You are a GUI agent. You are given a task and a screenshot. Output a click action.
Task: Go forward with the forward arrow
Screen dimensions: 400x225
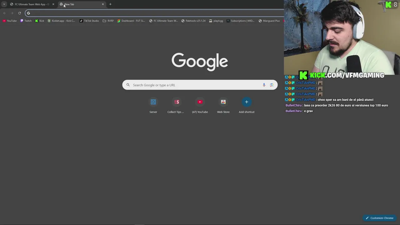coord(12,13)
